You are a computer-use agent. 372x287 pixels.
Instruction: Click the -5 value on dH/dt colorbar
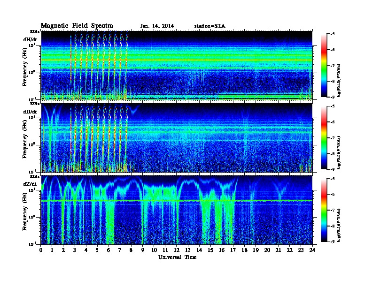[333, 34]
